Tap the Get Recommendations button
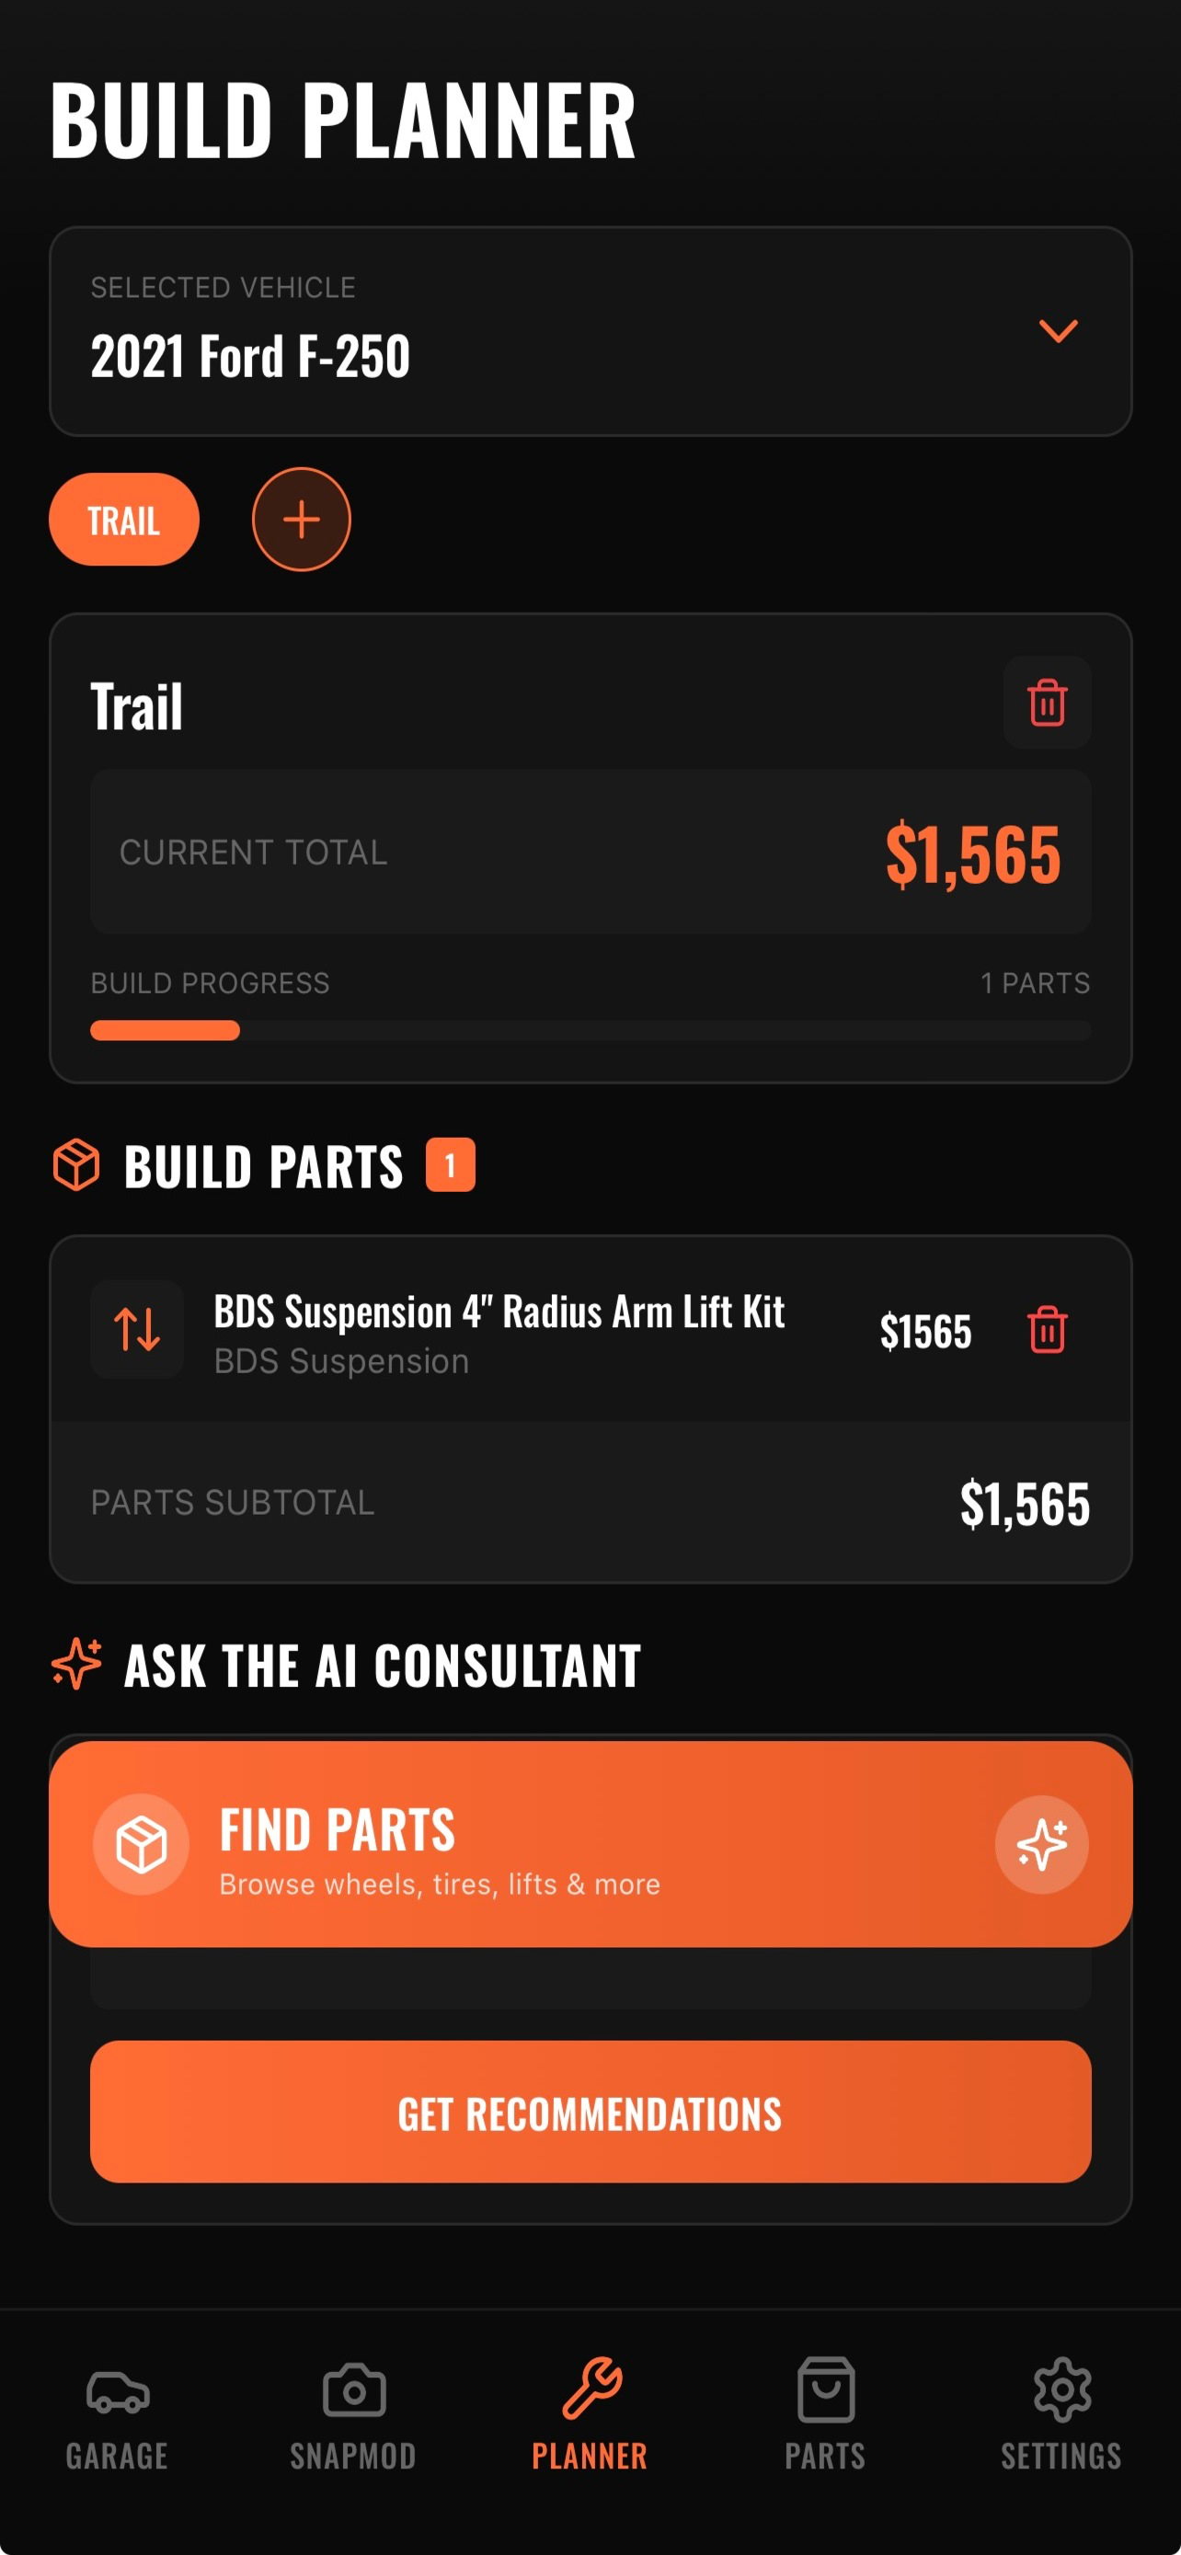This screenshot has width=1181, height=2555. 591,2112
